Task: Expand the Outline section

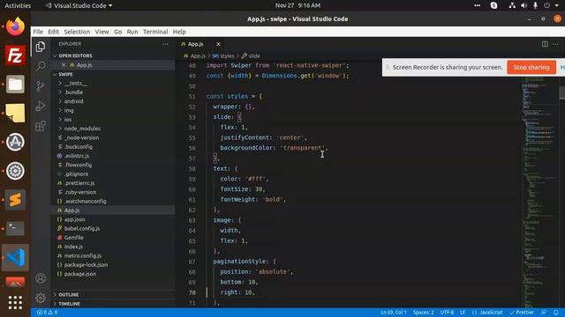Action: coord(113,295)
